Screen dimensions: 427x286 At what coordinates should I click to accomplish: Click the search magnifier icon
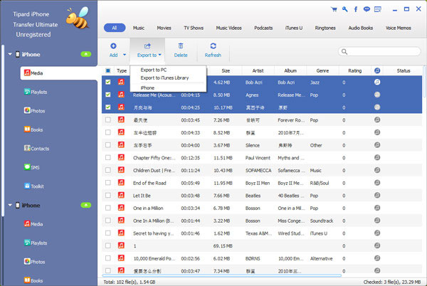click(x=344, y=51)
